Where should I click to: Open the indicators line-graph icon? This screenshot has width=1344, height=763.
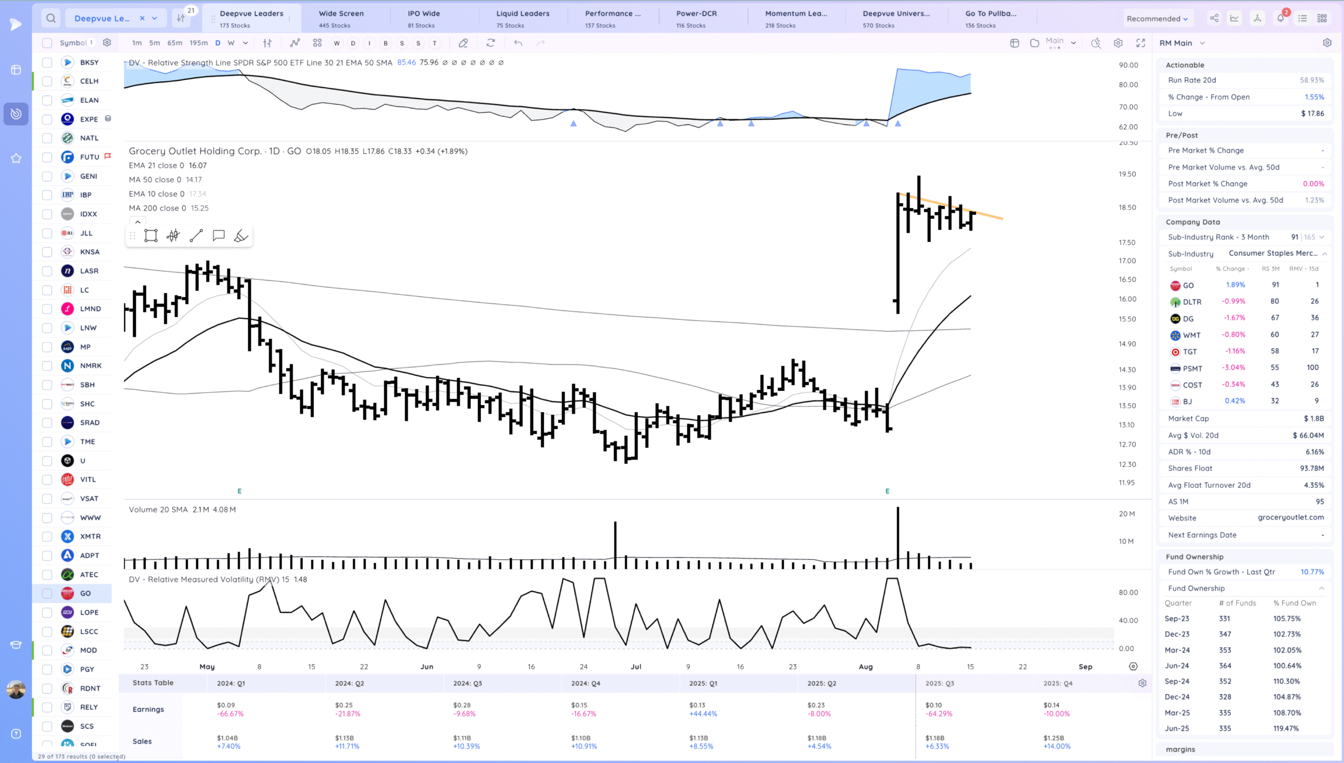pyautogui.click(x=295, y=43)
